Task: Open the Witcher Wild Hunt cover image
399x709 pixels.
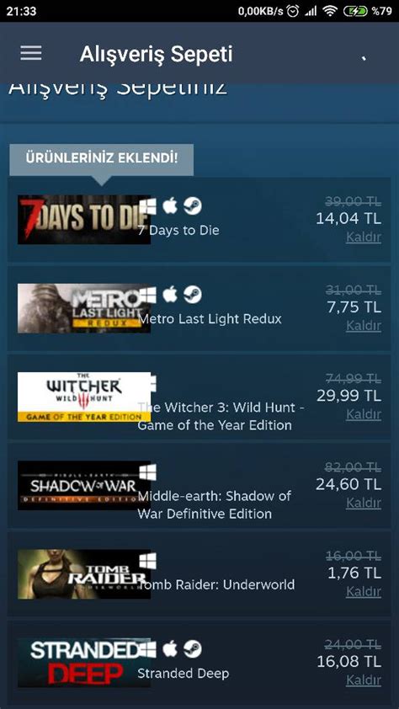Action: (x=84, y=397)
